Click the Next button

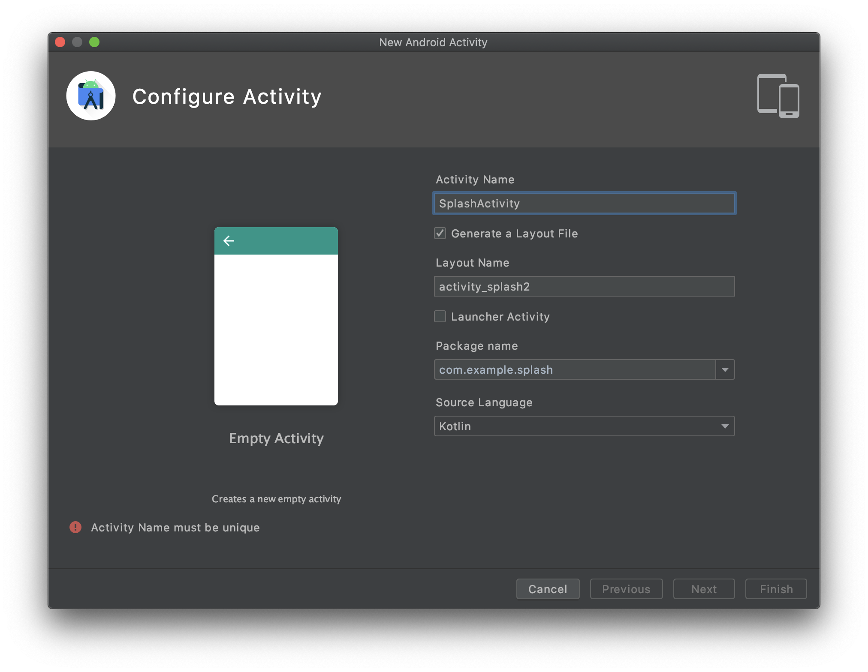pyautogui.click(x=704, y=589)
